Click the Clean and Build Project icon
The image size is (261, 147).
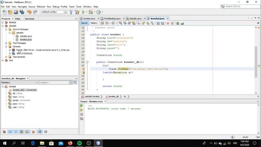[x=77, y=12]
